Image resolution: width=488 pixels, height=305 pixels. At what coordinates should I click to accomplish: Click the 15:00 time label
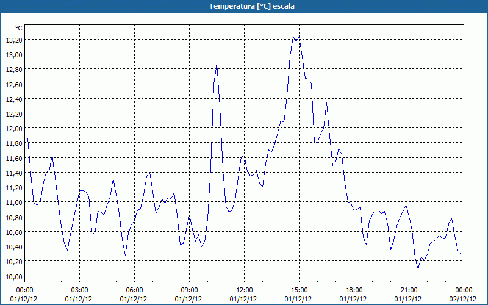299,290
